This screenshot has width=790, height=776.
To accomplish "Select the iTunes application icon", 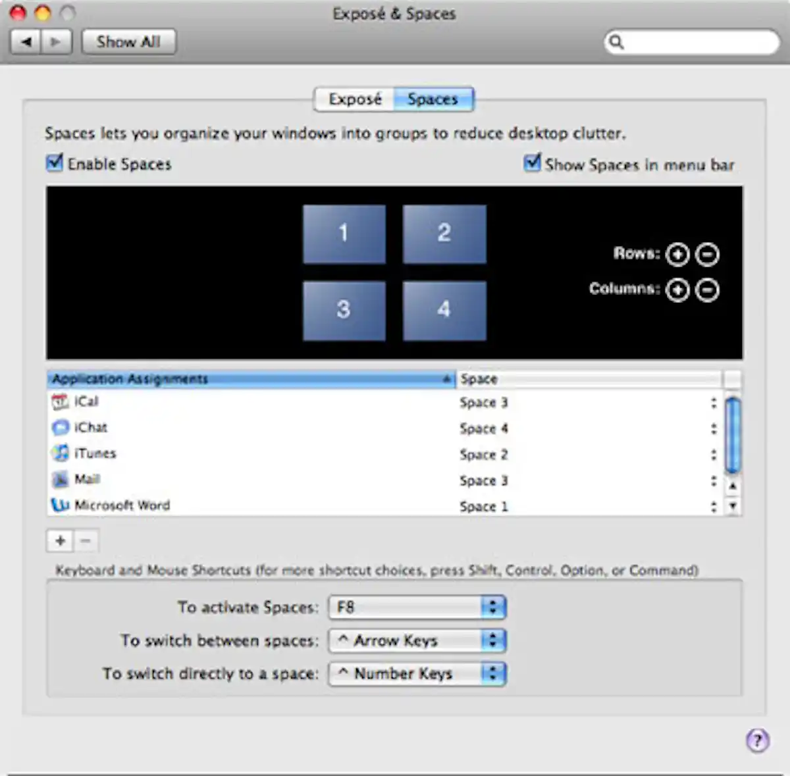I will pos(60,453).
